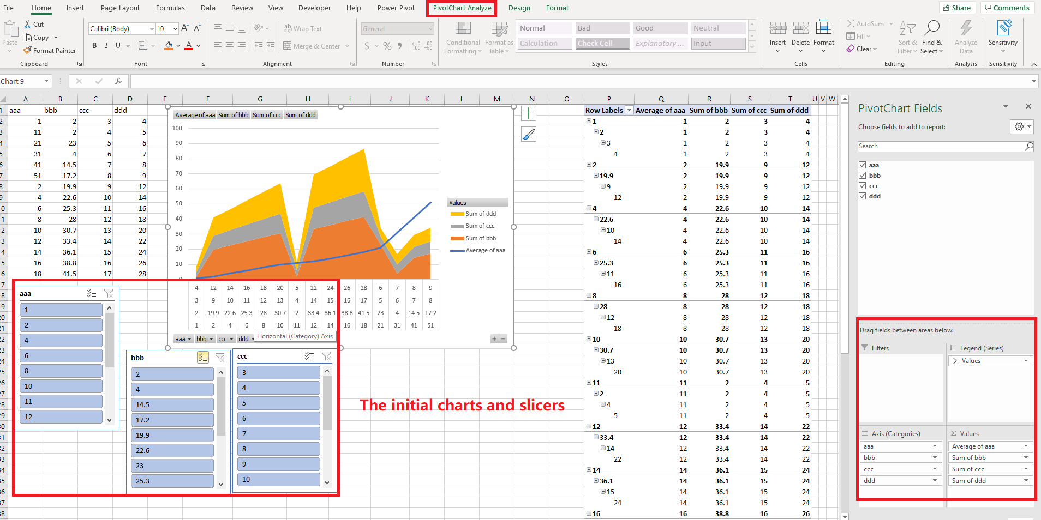Image resolution: width=1041 pixels, height=520 pixels.
Task: Open Average of aaa field dropdown
Action: [x=1026, y=446]
